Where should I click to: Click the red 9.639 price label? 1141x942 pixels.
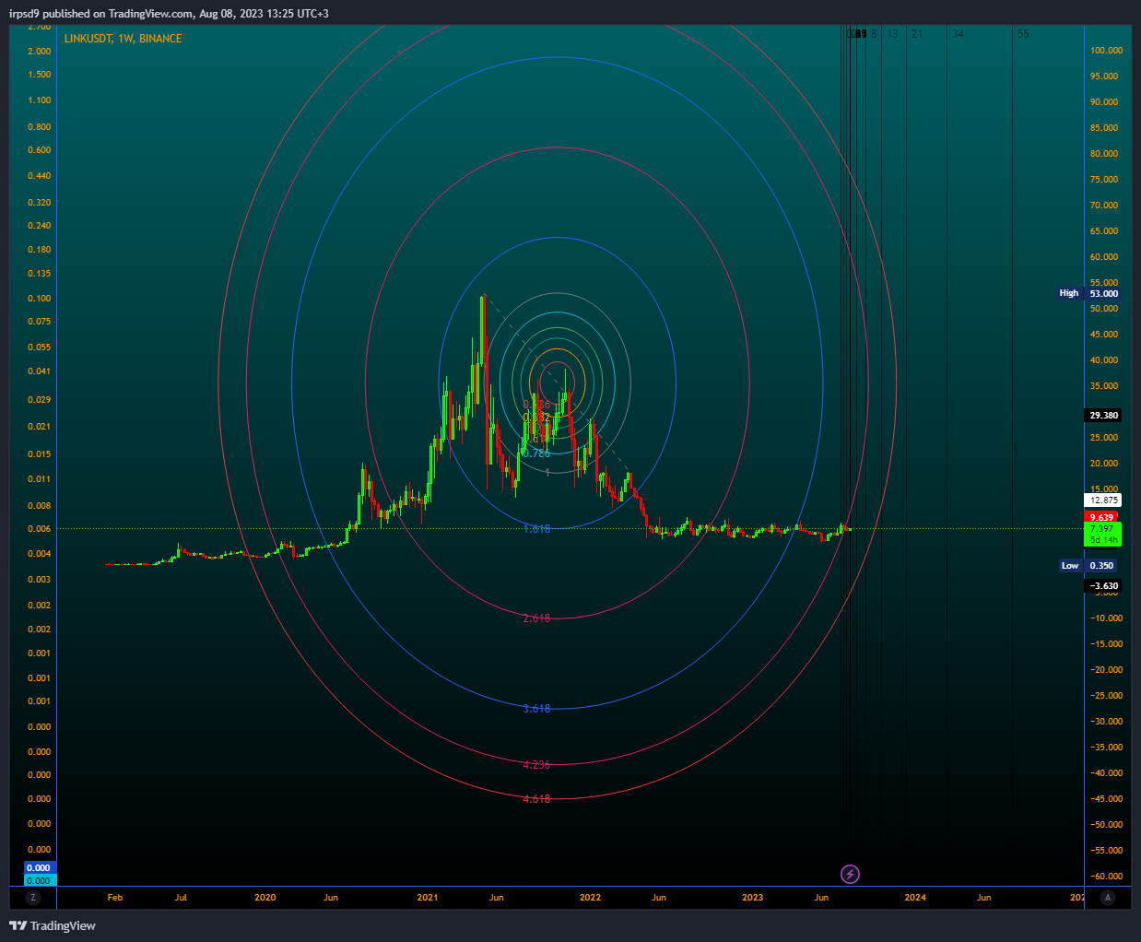pyautogui.click(x=1101, y=517)
